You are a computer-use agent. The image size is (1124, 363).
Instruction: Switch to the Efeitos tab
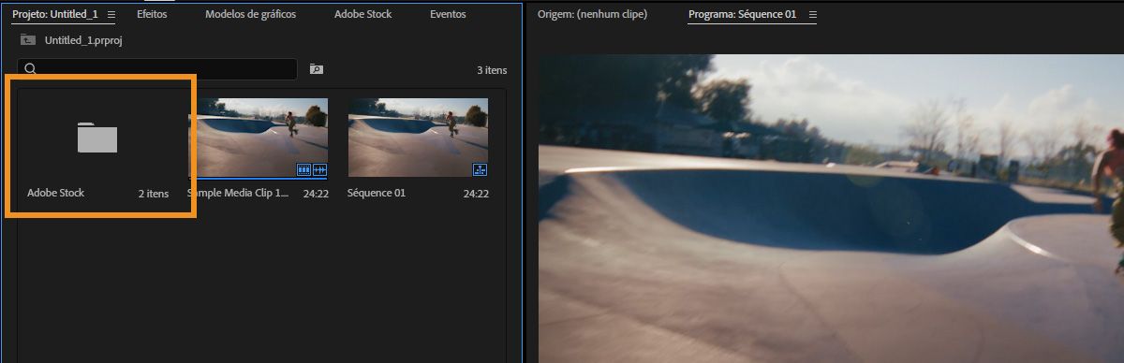pos(152,15)
